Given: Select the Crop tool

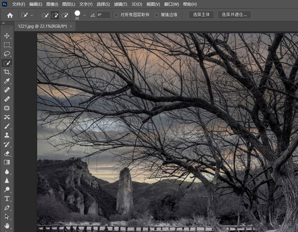Looking at the screenshot, I should pyautogui.click(x=7, y=72).
